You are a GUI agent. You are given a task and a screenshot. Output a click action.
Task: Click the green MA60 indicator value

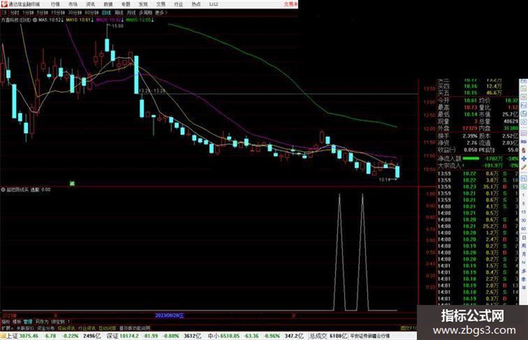(140, 20)
